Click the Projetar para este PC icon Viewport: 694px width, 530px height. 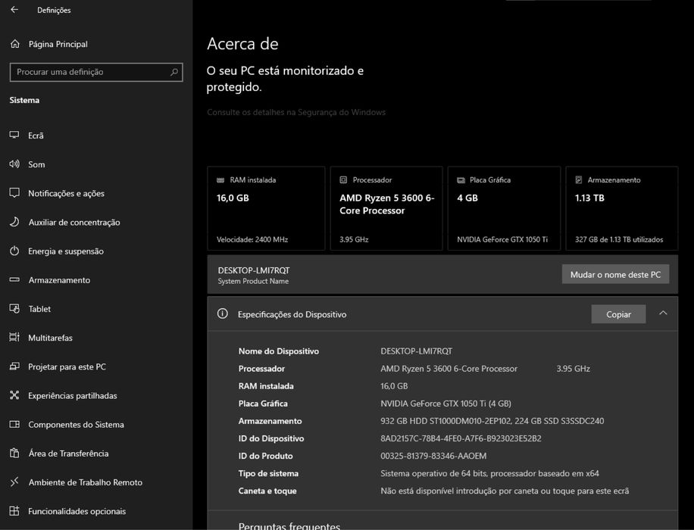click(x=14, y=366)
